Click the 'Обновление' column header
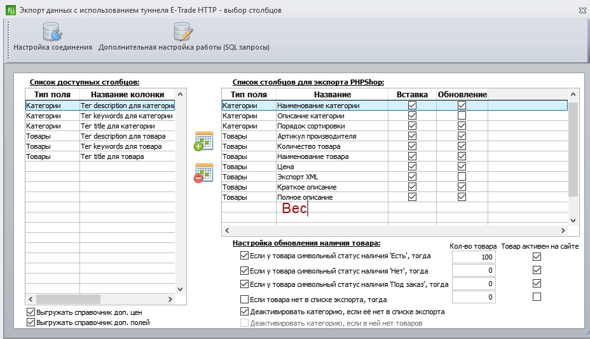 462,94
